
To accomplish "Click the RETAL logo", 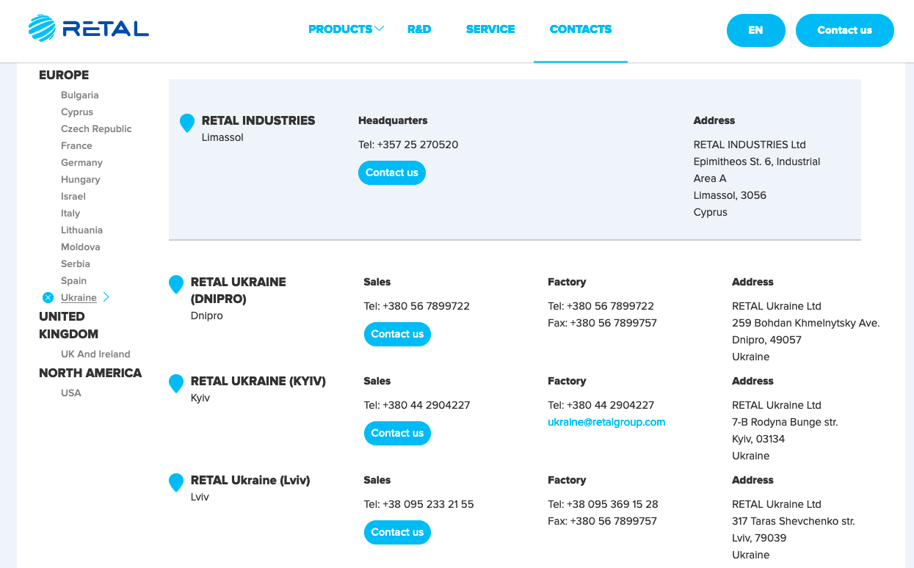I will 89,29.
